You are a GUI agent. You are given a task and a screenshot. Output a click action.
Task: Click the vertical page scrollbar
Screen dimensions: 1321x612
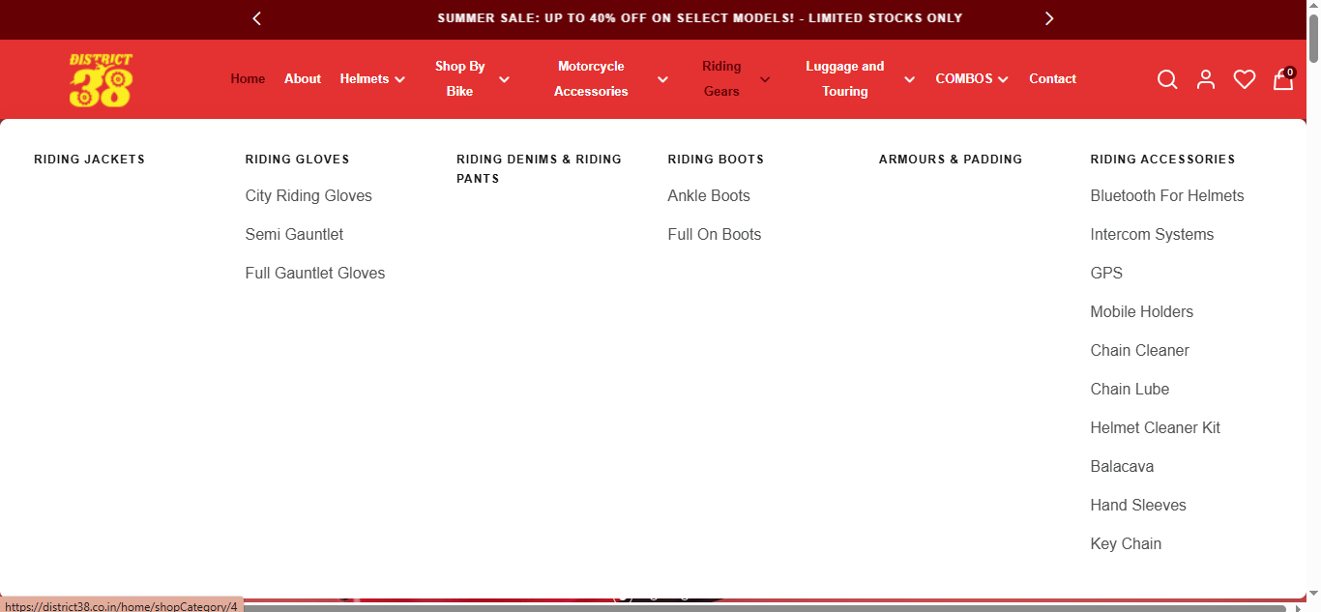[1313, 290]
